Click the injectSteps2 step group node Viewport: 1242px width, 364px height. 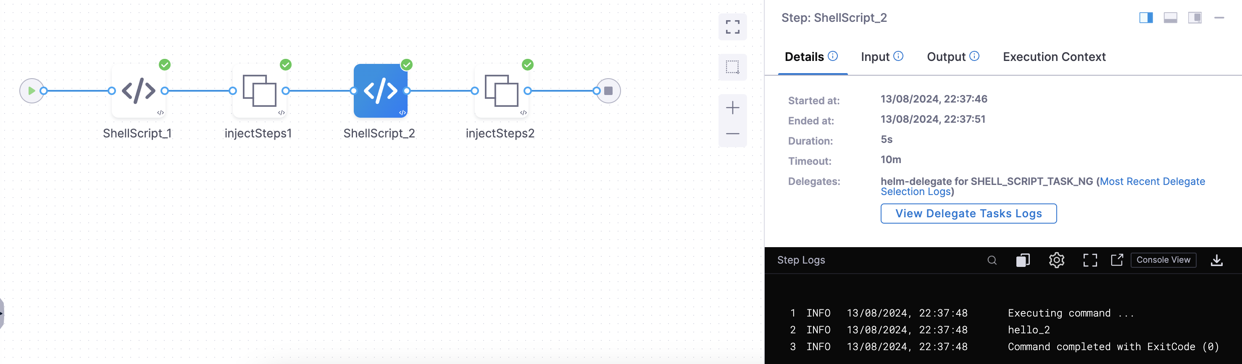tap(501, 91)
